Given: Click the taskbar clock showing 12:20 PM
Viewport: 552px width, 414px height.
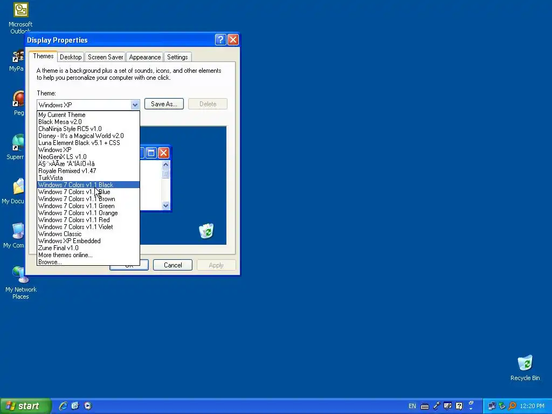Looking at the screenshot, I should (532, 406).
